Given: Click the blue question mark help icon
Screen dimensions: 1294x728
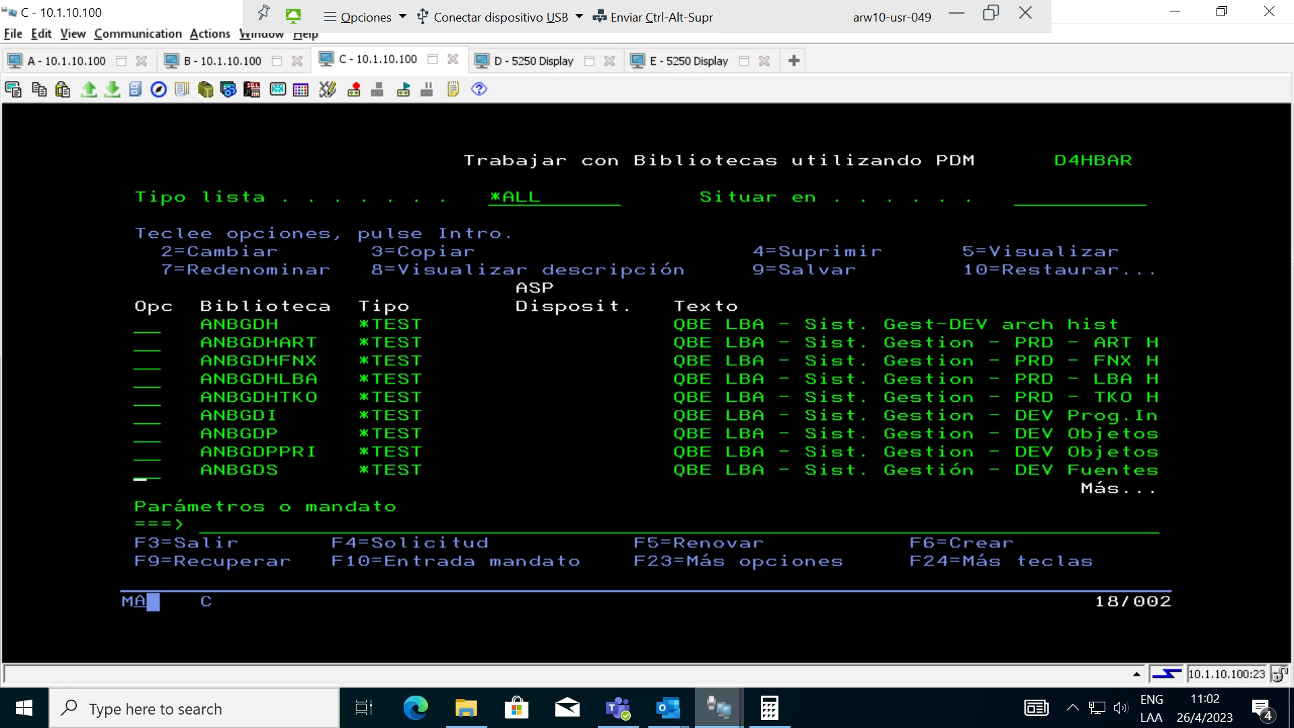Looking at the screenshot, I should 479,89.
